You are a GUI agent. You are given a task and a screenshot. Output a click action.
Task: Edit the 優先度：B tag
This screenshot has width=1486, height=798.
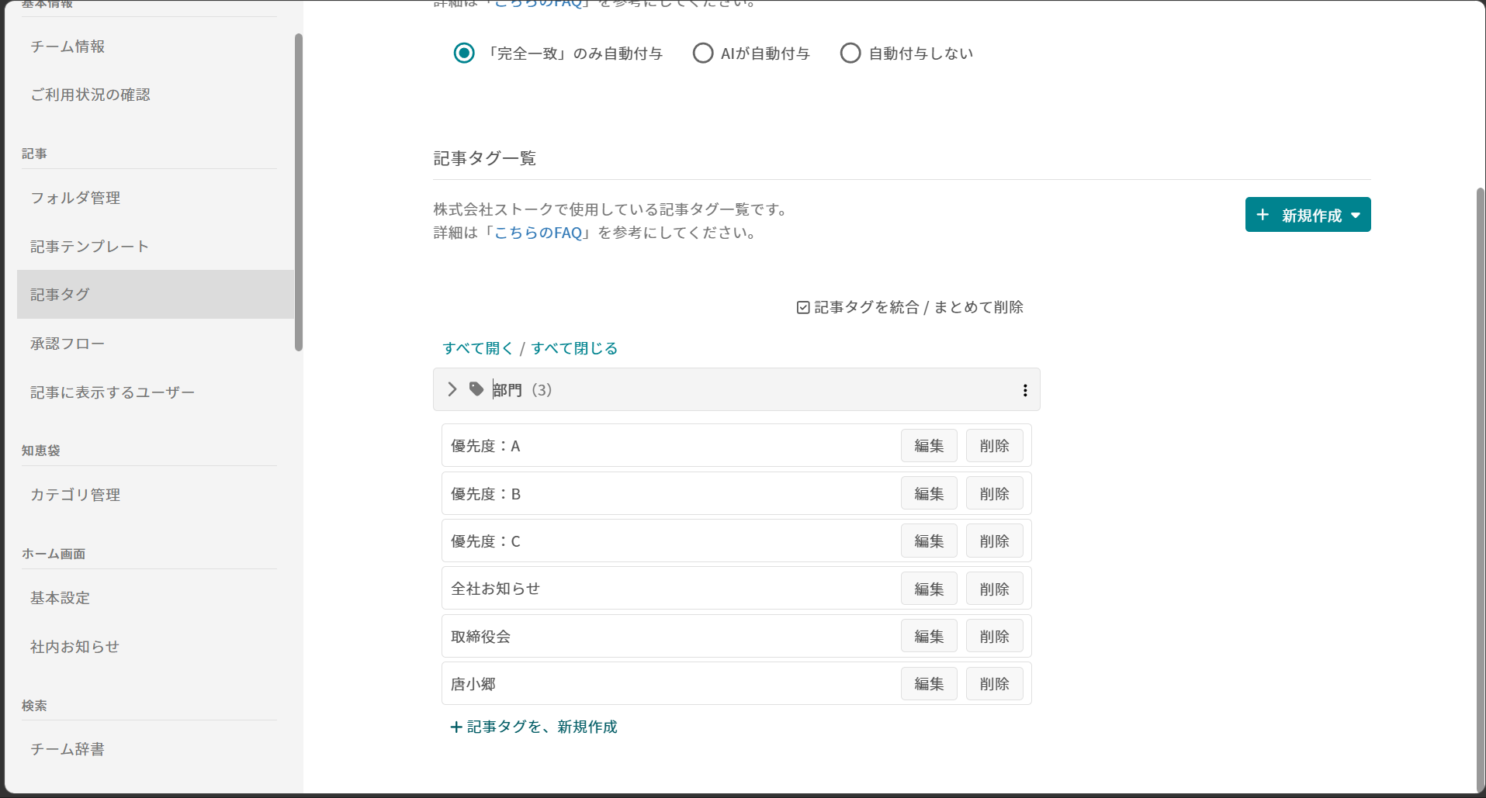(x=929, y=494)
